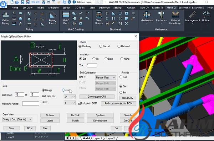
Task: Select the Rectang shape radio button
Action: coord(80,46)
